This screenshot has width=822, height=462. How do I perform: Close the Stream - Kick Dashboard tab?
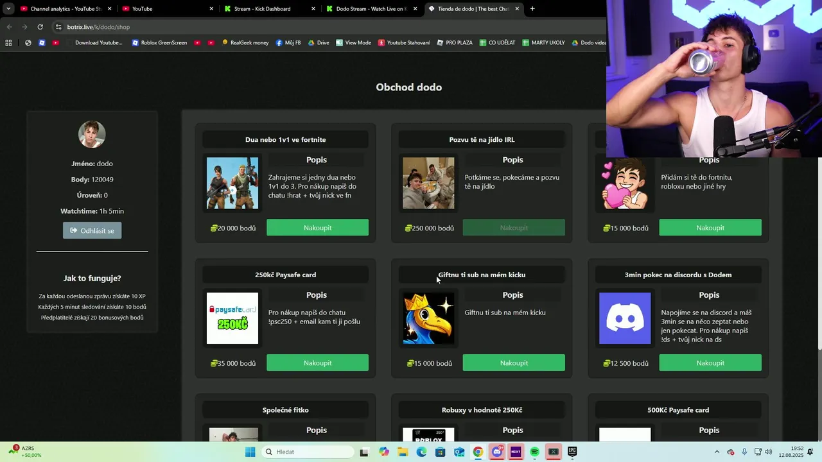[x=313, y=9]
